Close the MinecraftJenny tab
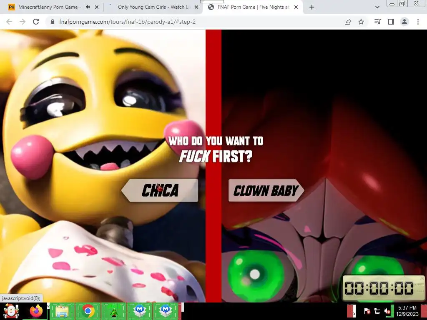Viewport: 427px width, 320px height. tap(97, 7)
